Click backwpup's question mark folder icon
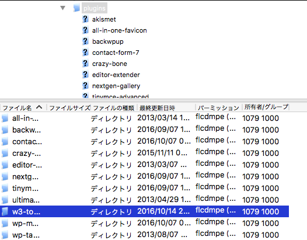The image size is (307, 240). (x=85, y=41)
